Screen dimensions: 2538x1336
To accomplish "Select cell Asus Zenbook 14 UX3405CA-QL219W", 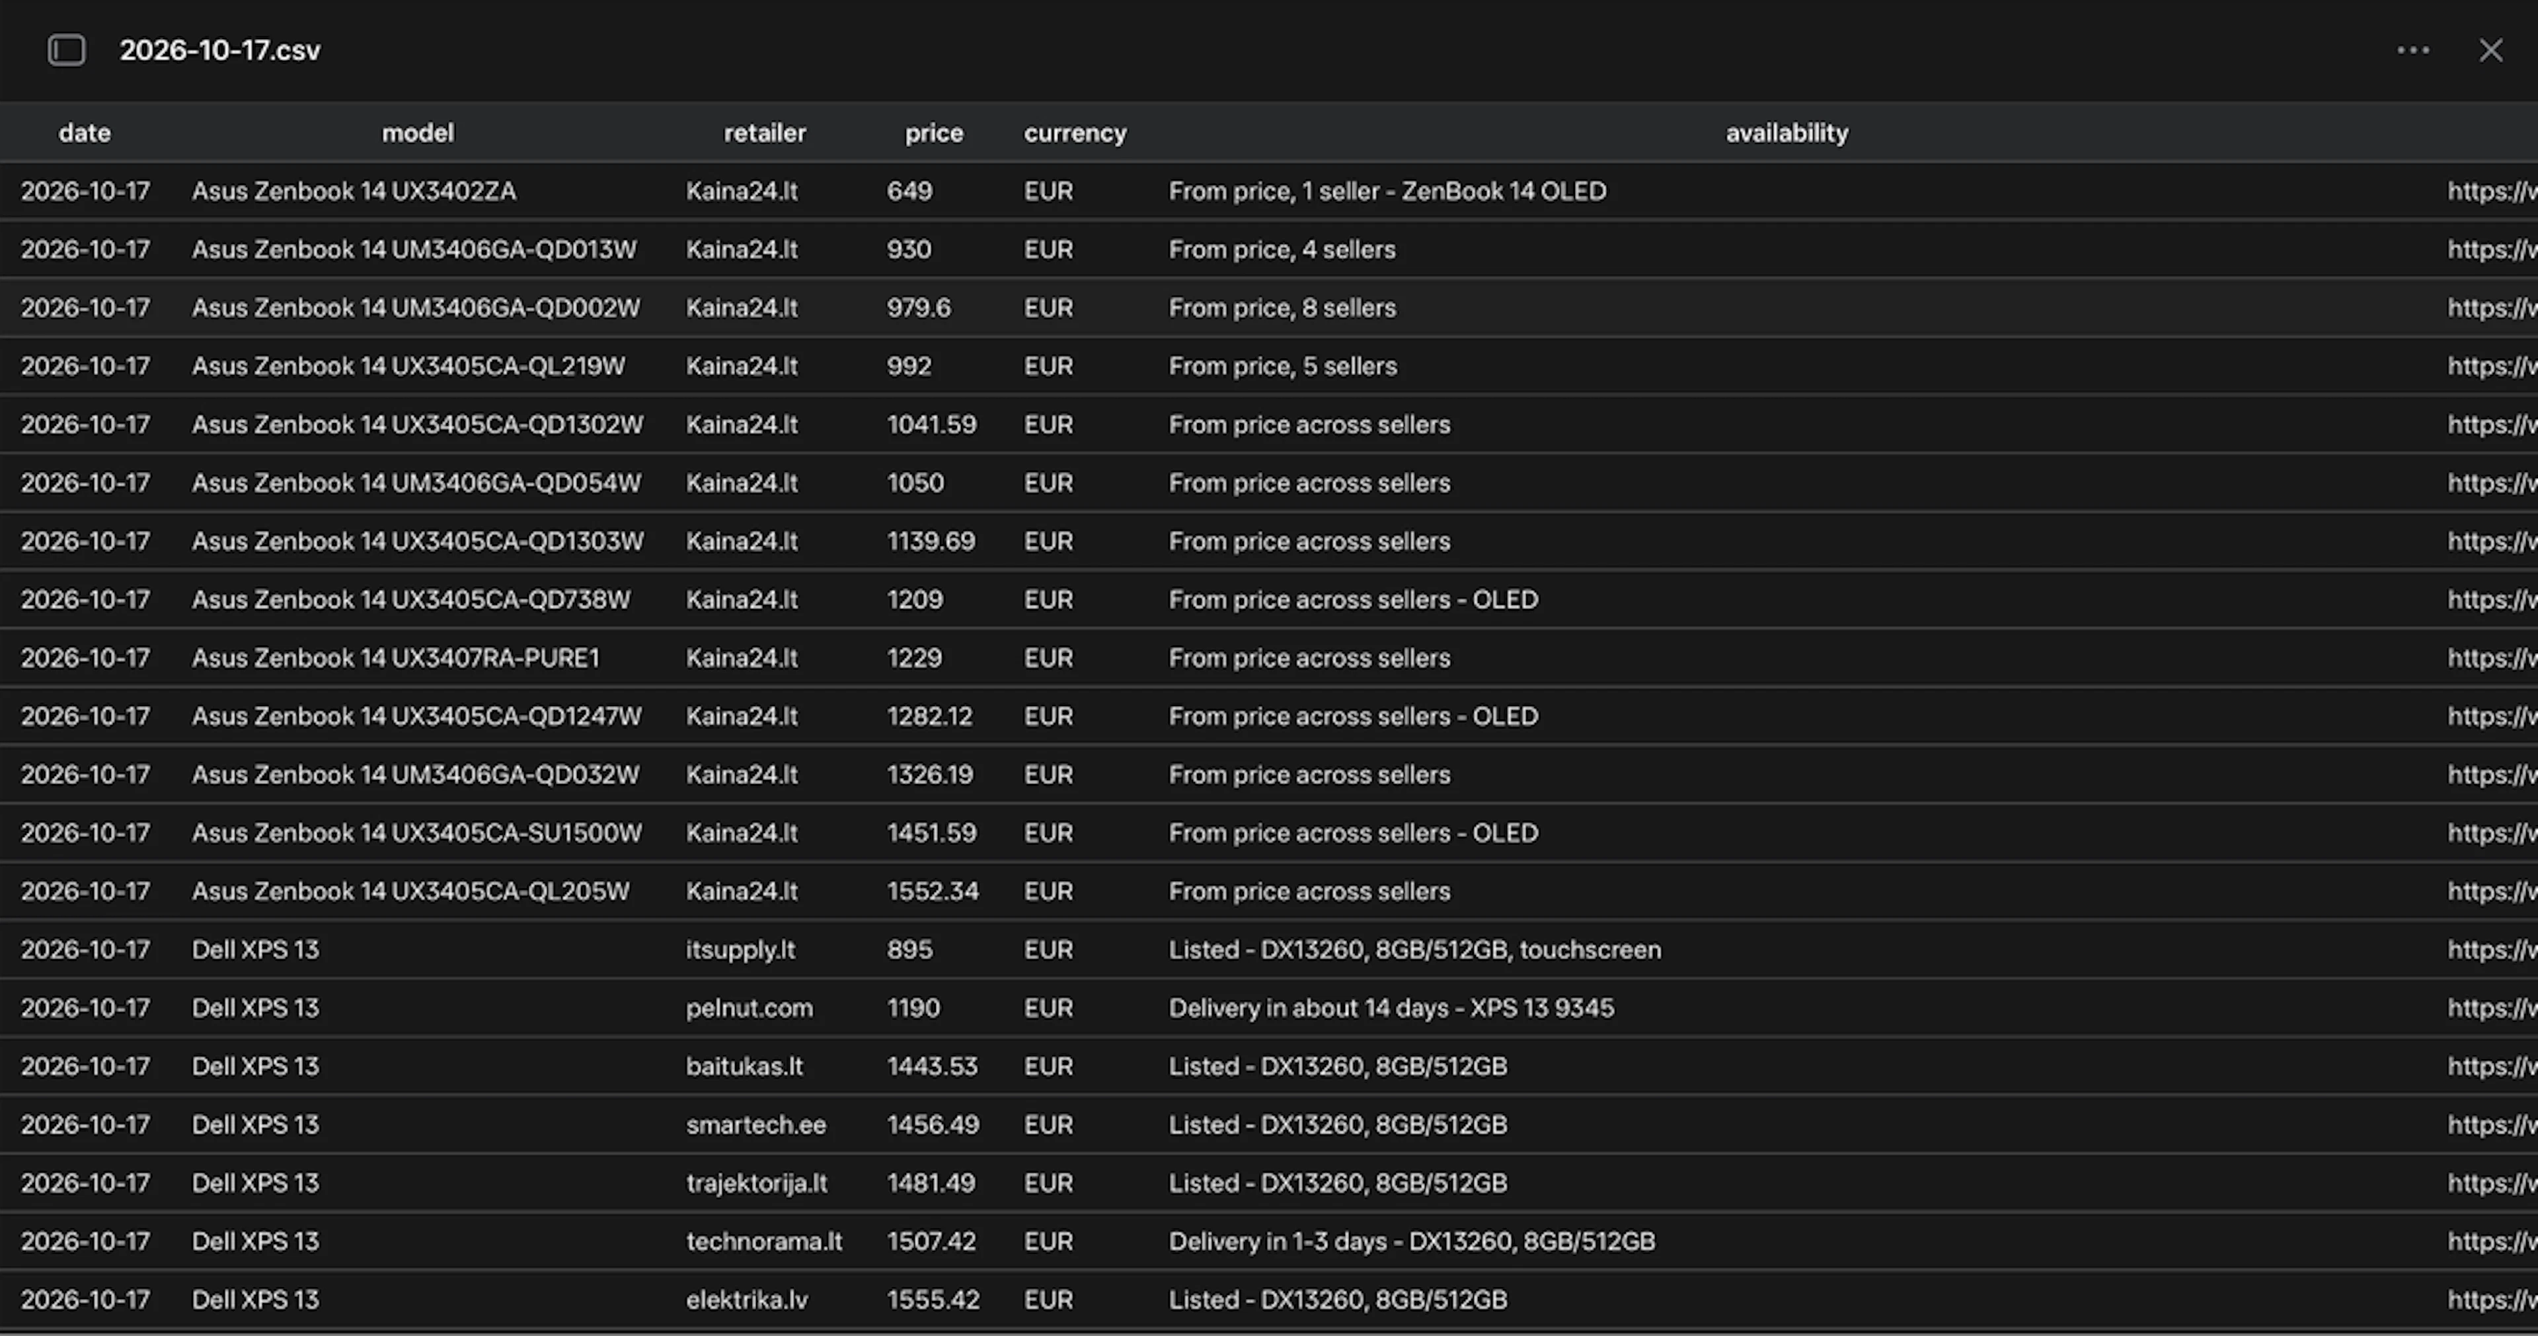I will (408, 366).
